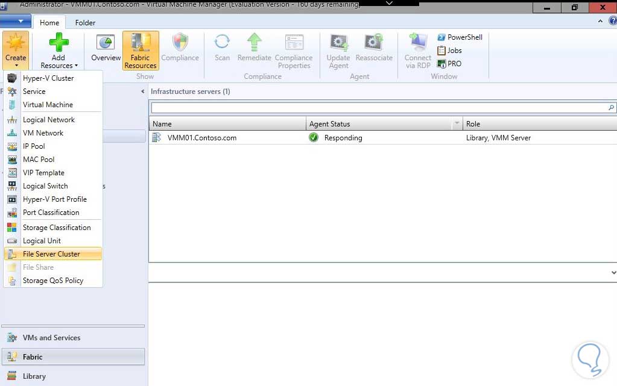The image size is (617, 386).
Task: Expand the details pane chevron
Action: 613,272
